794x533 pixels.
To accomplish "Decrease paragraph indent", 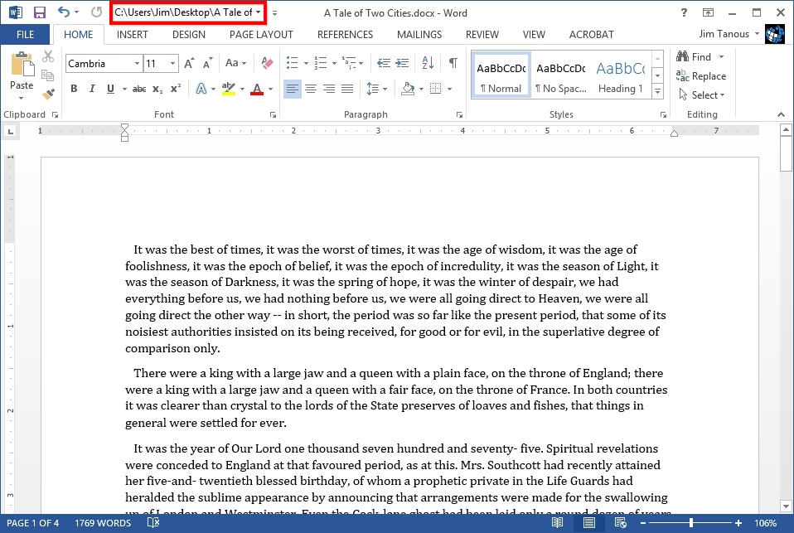I will coord(384,63).
